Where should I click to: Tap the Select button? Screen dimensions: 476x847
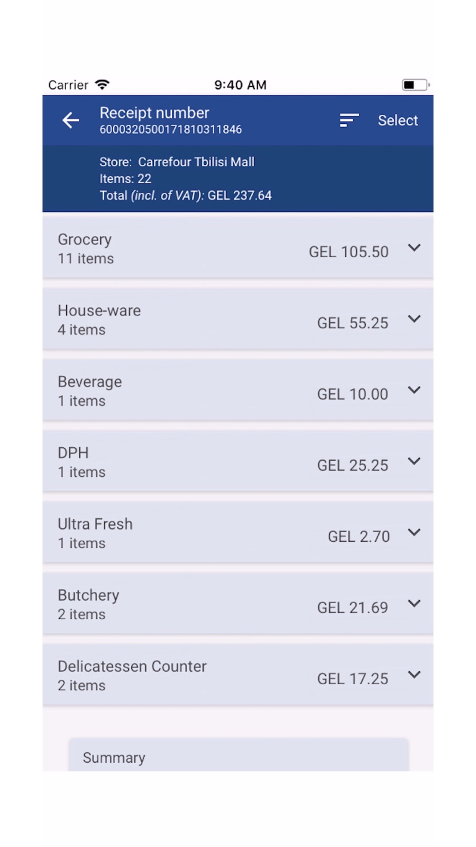pos(397,121)
